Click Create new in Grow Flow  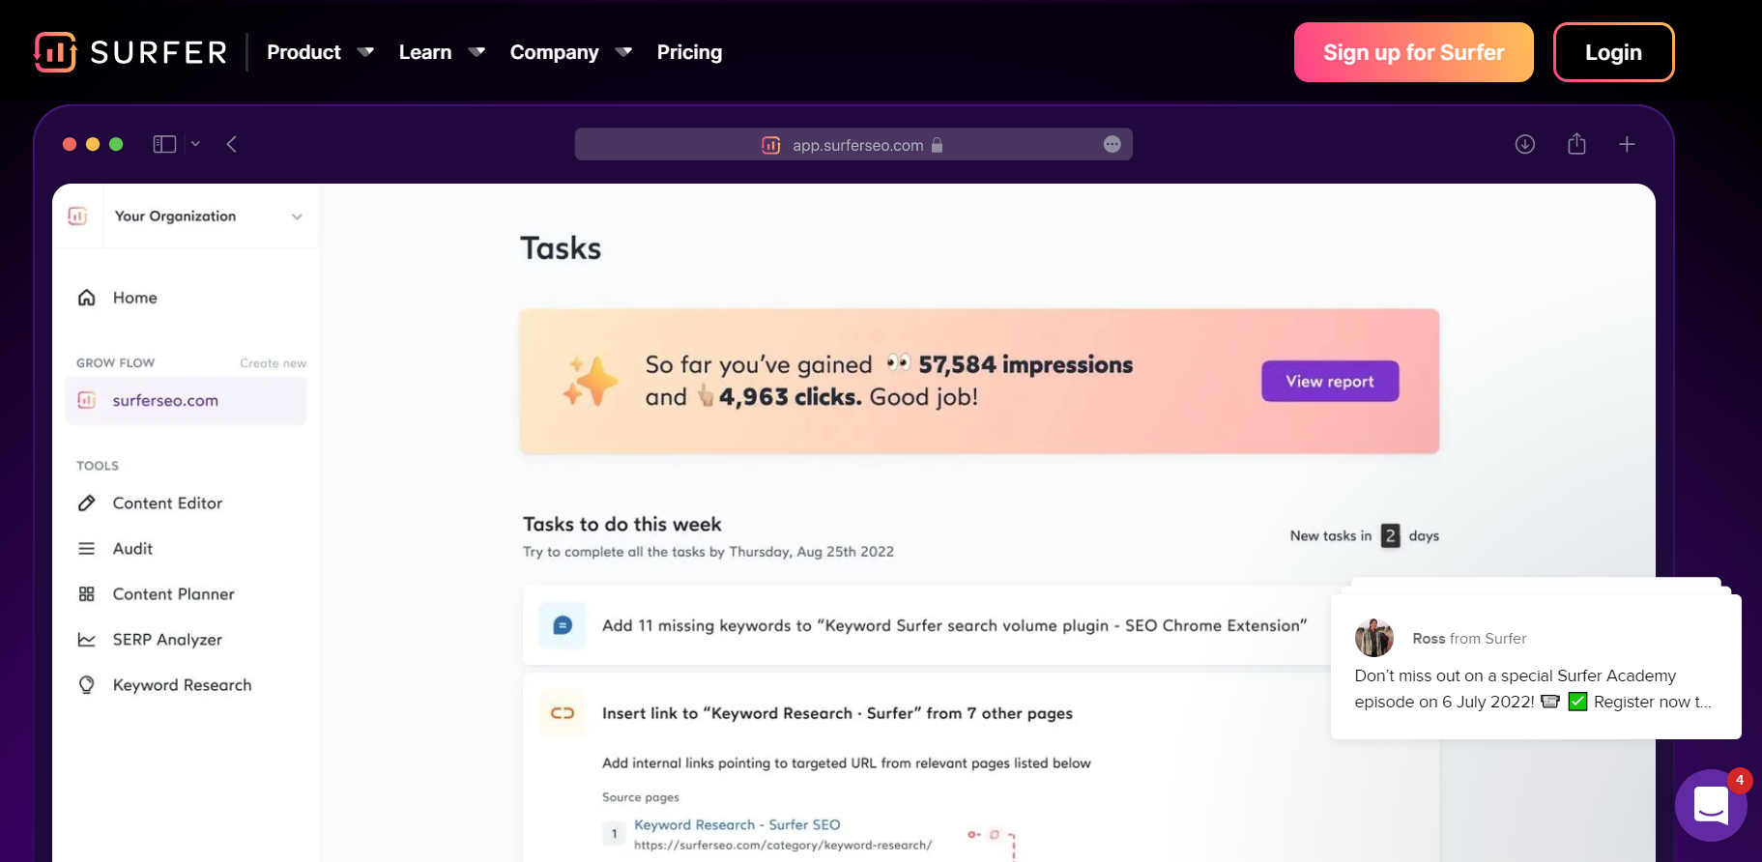273,363
